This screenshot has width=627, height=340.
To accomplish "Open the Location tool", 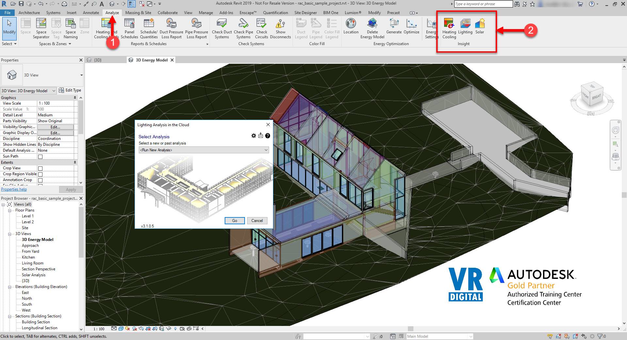I will click(x=351, y=26).
